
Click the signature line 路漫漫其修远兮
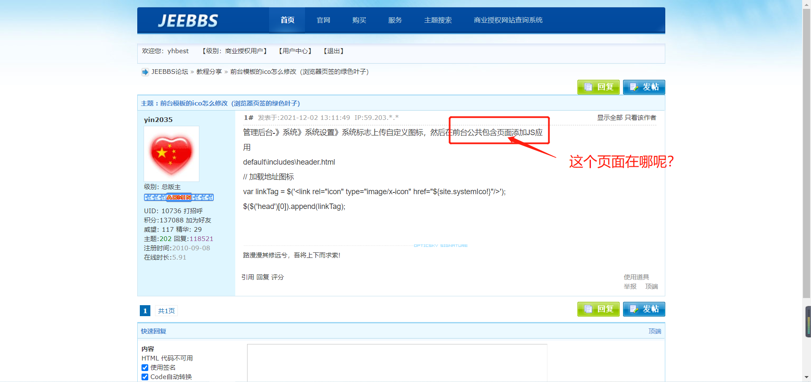click(x=291, y=255)
